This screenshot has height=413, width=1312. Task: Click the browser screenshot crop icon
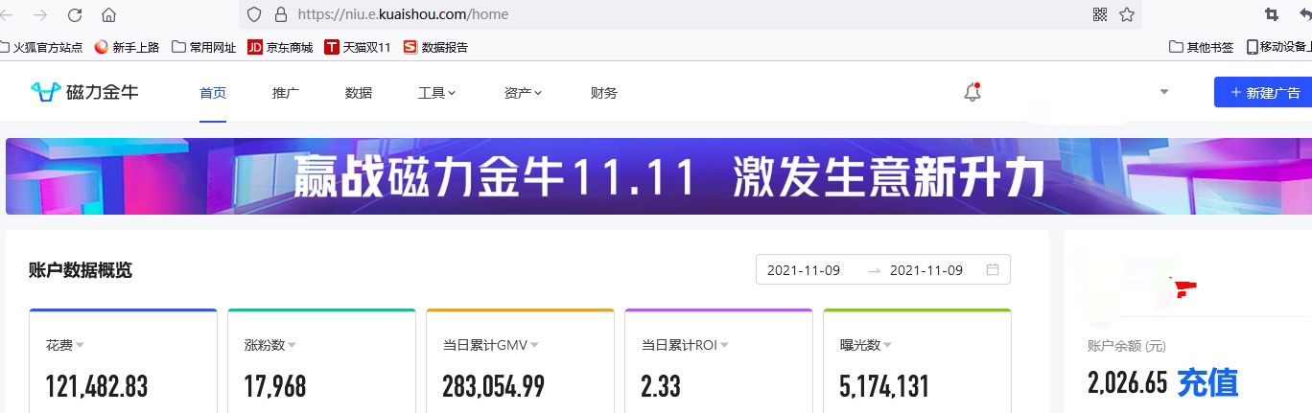click(x=1272, y=14)
